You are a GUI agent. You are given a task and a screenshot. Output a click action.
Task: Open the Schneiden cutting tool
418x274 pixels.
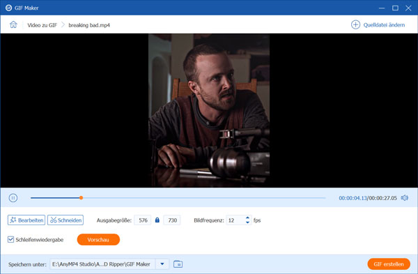point(65,220)
